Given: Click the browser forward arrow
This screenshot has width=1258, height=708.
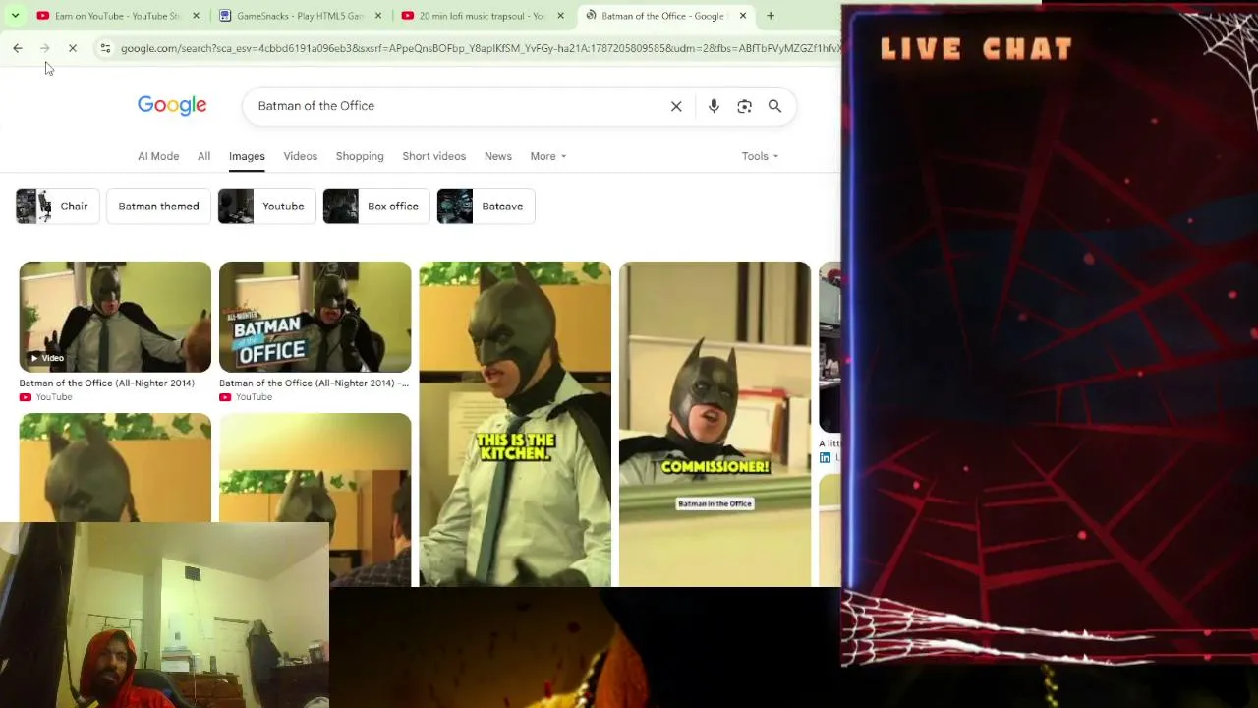Looking at the screenshot, I should tap(45, 48).
